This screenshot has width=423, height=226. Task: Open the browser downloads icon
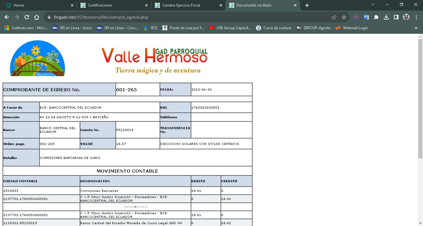click(x=386, y=17)
